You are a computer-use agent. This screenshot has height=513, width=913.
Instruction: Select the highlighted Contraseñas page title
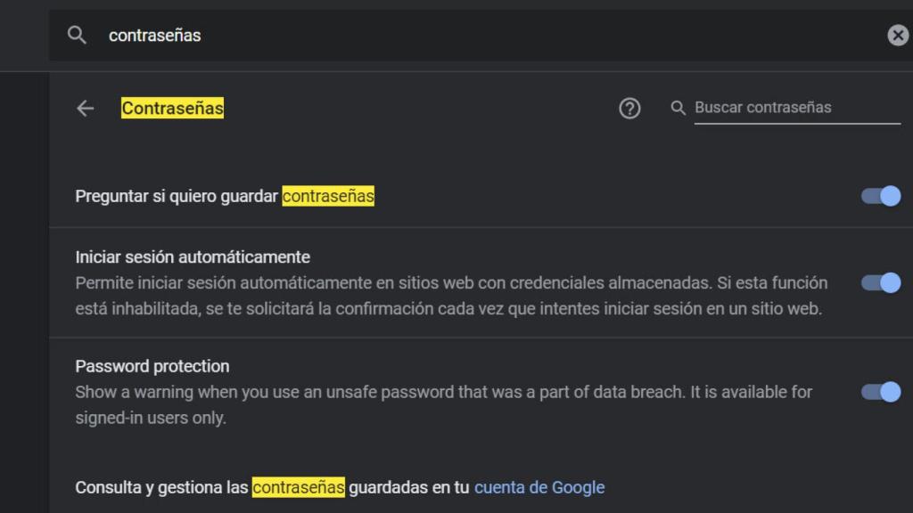[172, 108]
